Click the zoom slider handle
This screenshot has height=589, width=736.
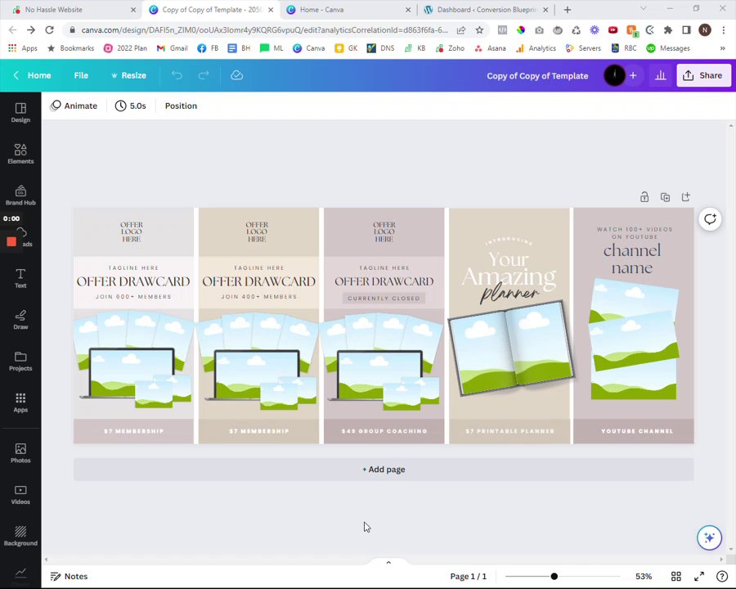[554, 576]
